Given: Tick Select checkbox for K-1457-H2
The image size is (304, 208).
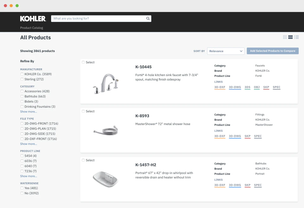Looking at the screenshot, I should coord(83,160).
